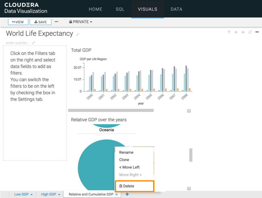Click the SAVE button

click(x=40, y=22)
